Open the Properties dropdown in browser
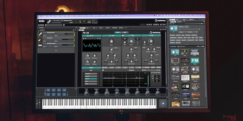 [191, 32]
